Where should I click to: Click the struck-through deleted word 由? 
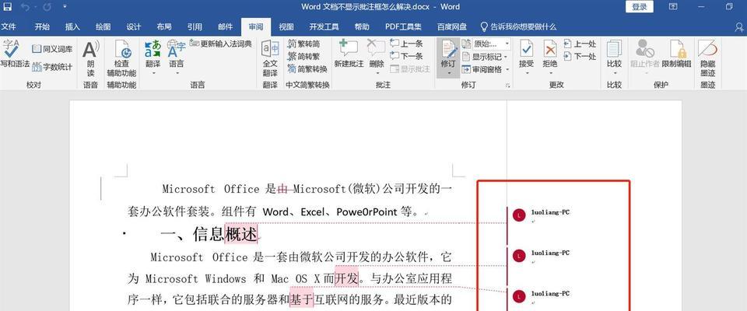[283, 189]
